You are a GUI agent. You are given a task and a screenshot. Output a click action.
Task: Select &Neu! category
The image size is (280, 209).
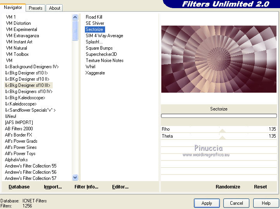[10, 116]
